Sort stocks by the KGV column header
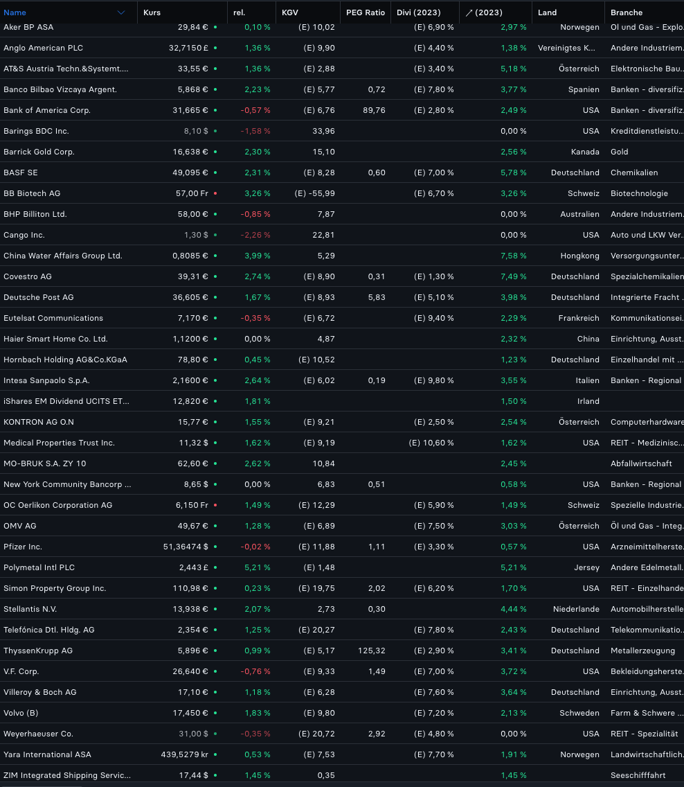Viewport: 684px width, 787px height. pyautogui.click(x=289, y=12)
